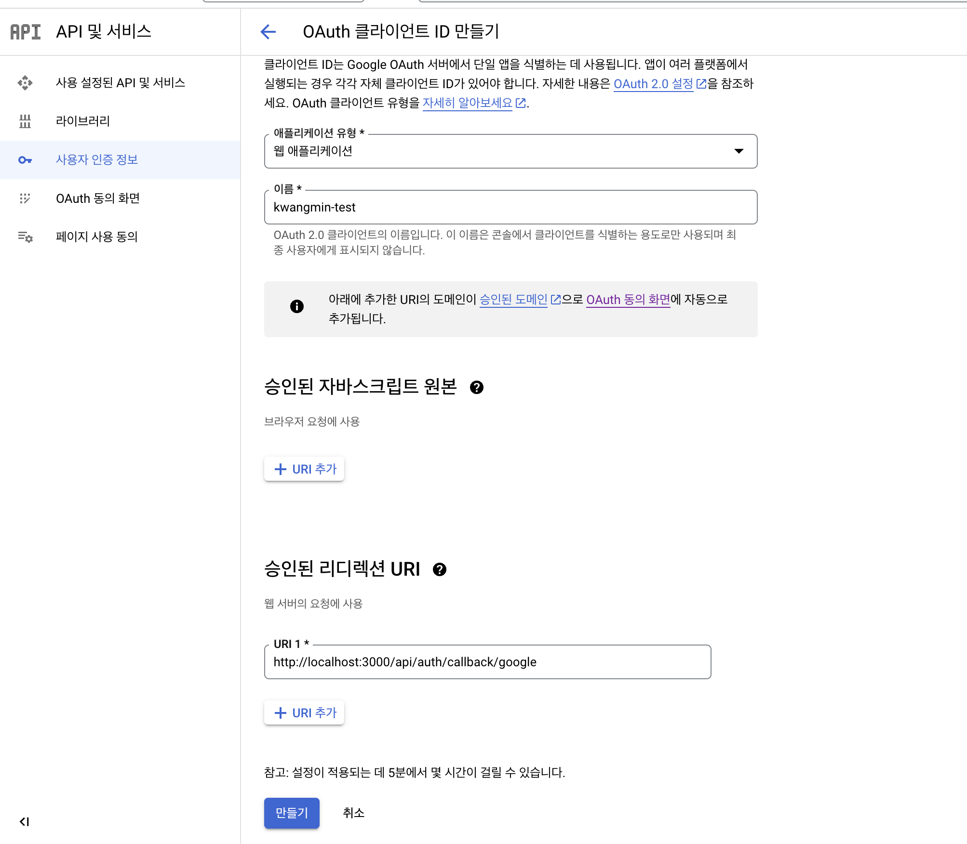Click the library icon in the sidebar
The image size is (967, 844).
[x=25, y=121]
